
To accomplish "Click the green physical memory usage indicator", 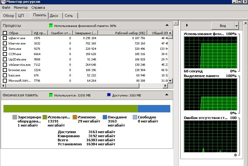I will [51, 25].
